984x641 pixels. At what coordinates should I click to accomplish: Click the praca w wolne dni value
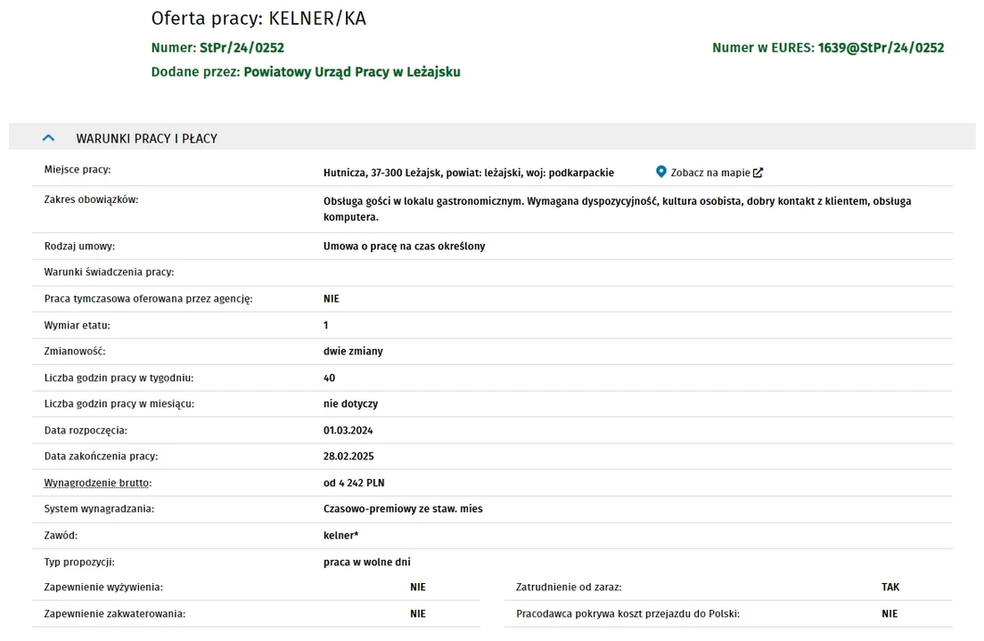tap(366, 562)
